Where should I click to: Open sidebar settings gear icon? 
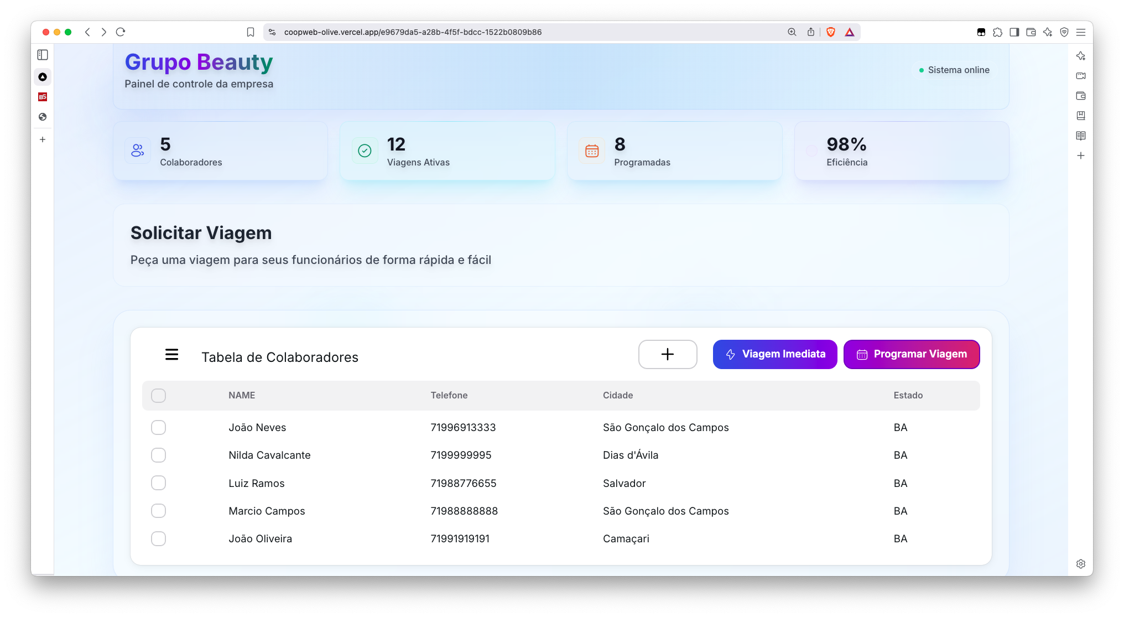[1080, 564]
